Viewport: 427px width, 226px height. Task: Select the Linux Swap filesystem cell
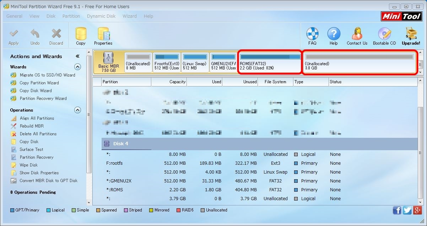pos(275,172)
